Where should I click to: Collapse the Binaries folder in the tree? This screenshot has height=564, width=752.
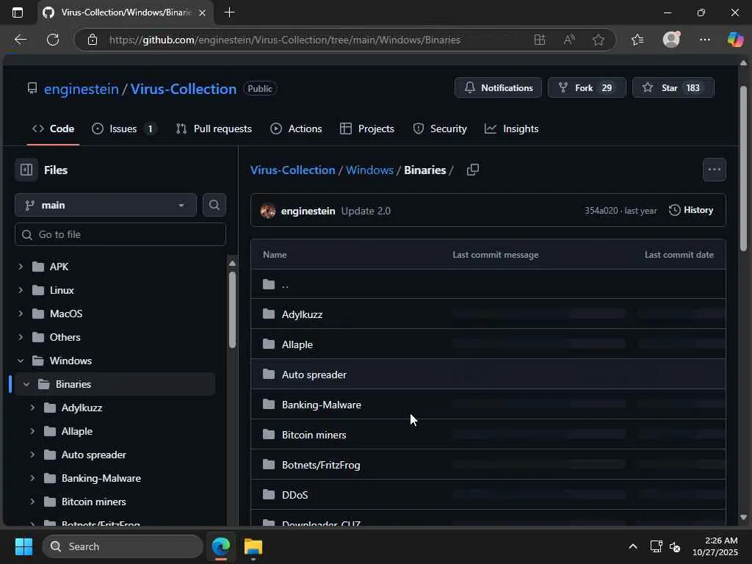[26, 384]
